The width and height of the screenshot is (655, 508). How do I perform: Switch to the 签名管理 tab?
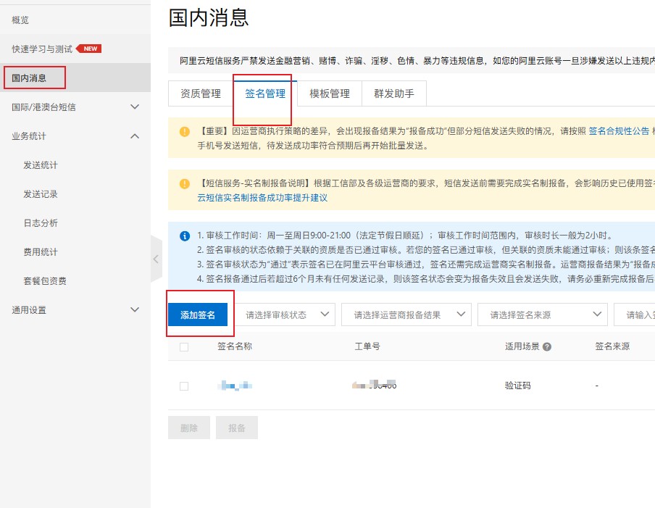(265, 93)
